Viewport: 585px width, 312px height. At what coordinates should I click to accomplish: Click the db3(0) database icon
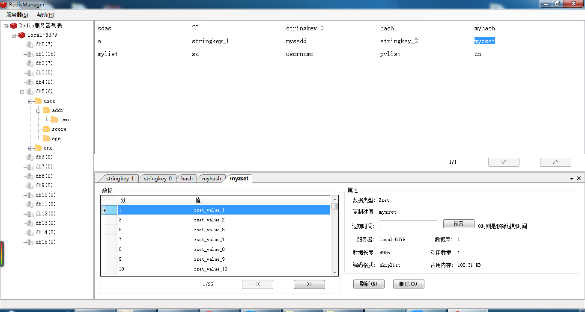[x=30, y=73]
